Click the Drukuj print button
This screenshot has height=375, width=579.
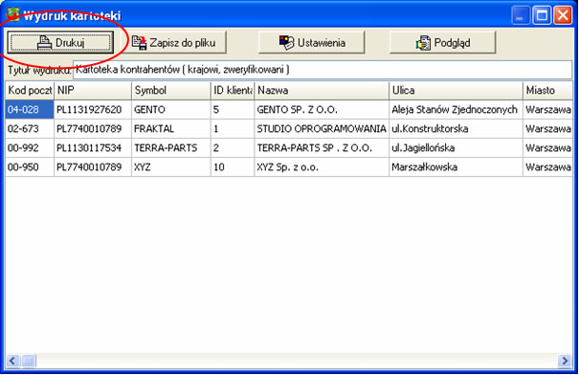click(60, 43)
